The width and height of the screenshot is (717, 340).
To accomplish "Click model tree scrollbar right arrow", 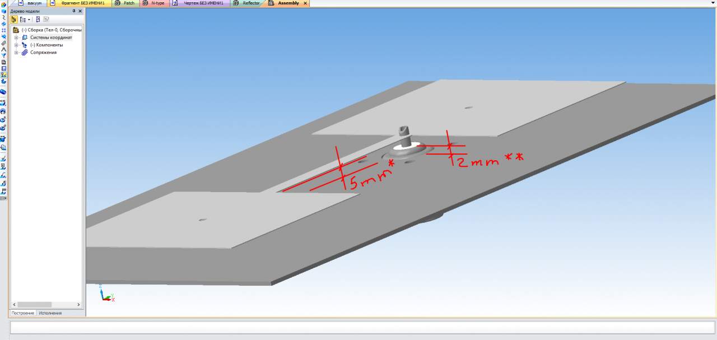I will point(78,305).
